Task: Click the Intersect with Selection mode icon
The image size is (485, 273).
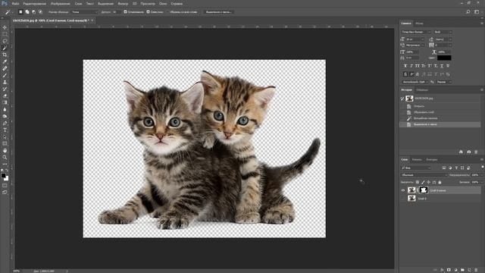Action: tap(40, 12)
